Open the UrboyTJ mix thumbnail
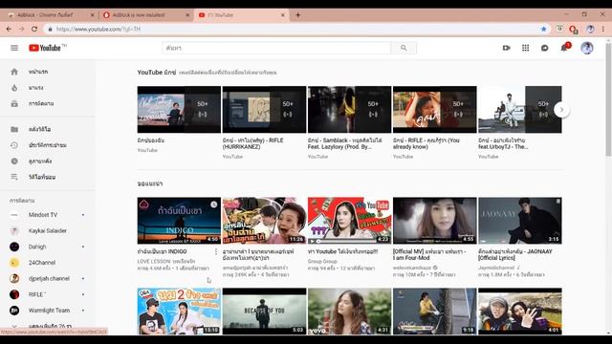Screen dimensions: 612x344 520,110
